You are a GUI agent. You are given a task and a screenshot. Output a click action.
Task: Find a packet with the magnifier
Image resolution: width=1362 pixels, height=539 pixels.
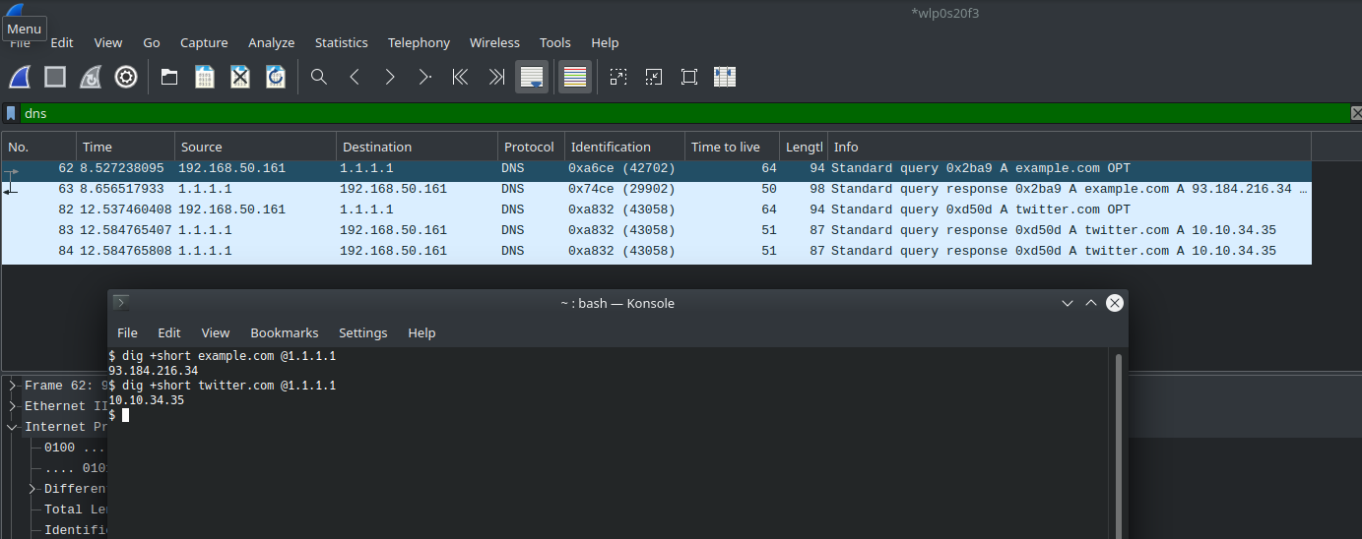click(x=319, y=77)
